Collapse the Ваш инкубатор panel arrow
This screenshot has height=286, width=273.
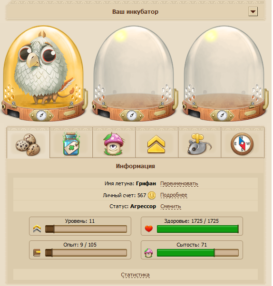tap(253, 11)
